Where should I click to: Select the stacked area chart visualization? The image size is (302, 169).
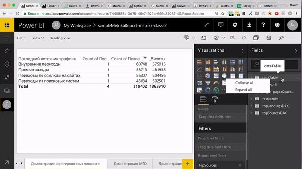[216, 69]
